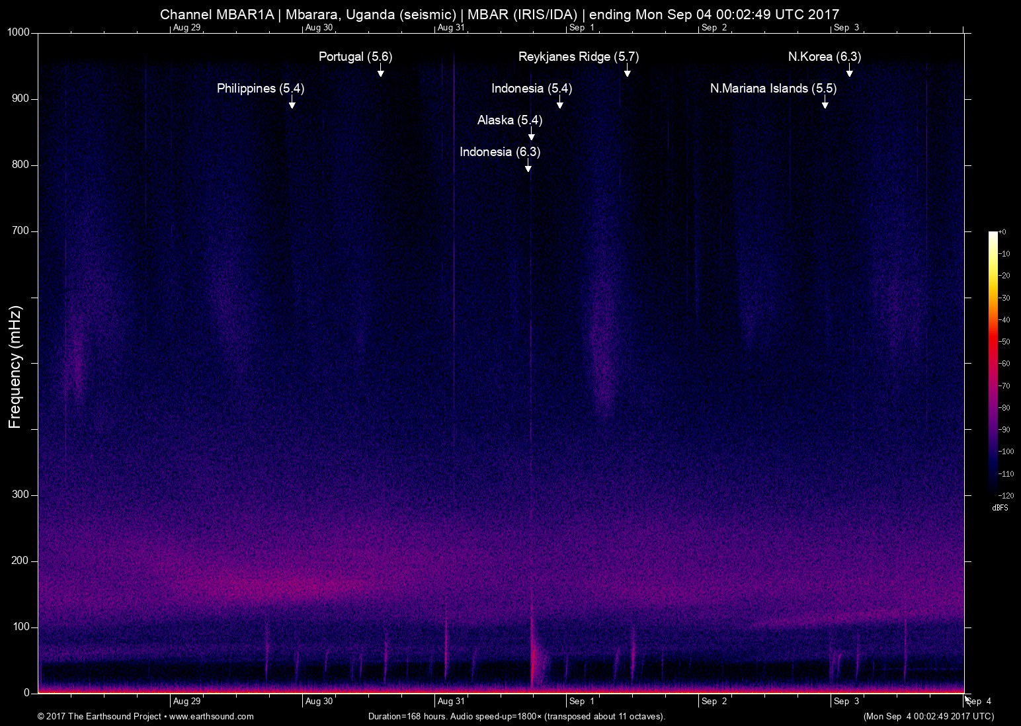Click the arrow below N.Mariana Islands (5.5)
The width and height of the screenshot is (1021, 726).
point(825,103)
